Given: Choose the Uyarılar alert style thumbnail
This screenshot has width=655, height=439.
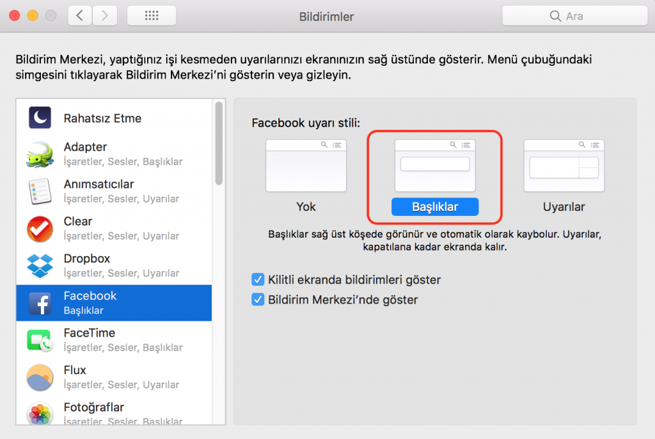Looking at the screenshot, I should coord(564,166).
